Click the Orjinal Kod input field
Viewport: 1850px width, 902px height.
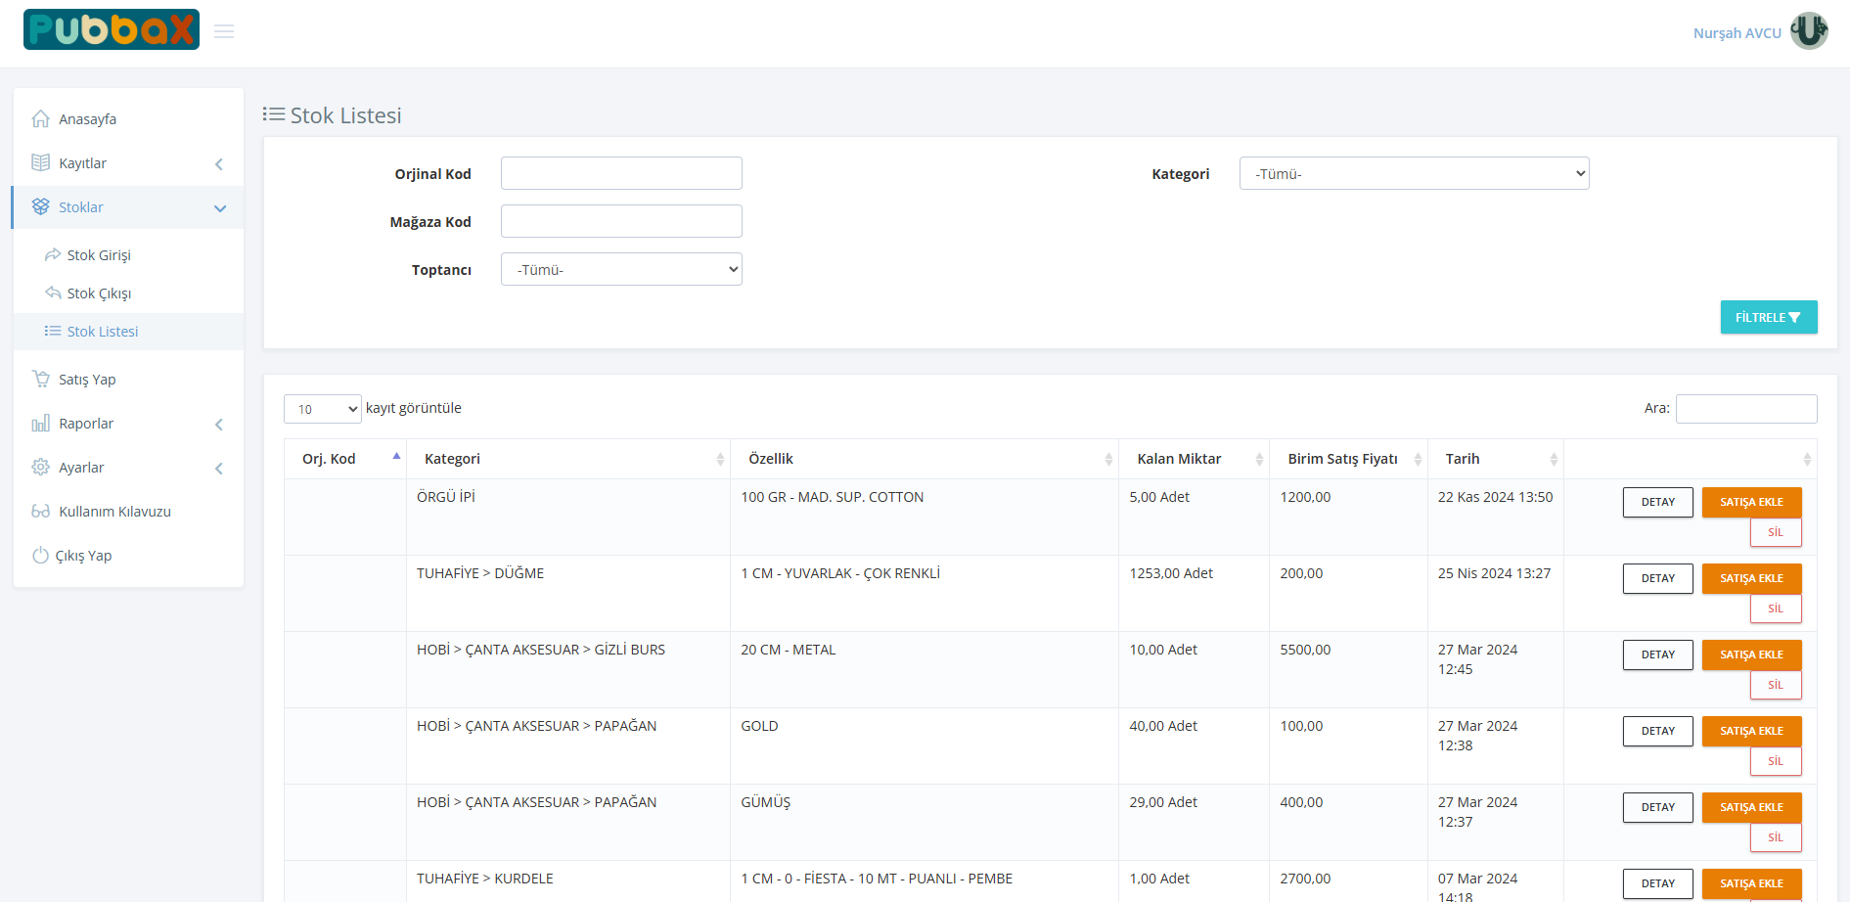[621, 174]
